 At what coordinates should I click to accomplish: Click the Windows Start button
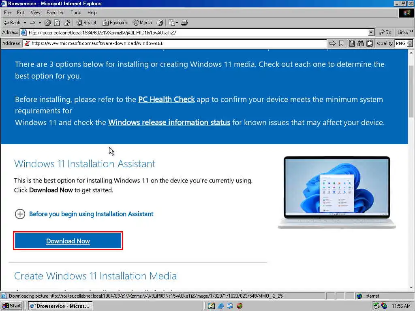pos(11,306)
